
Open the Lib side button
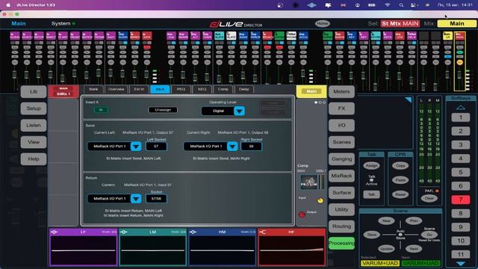(x=34, y=91)
